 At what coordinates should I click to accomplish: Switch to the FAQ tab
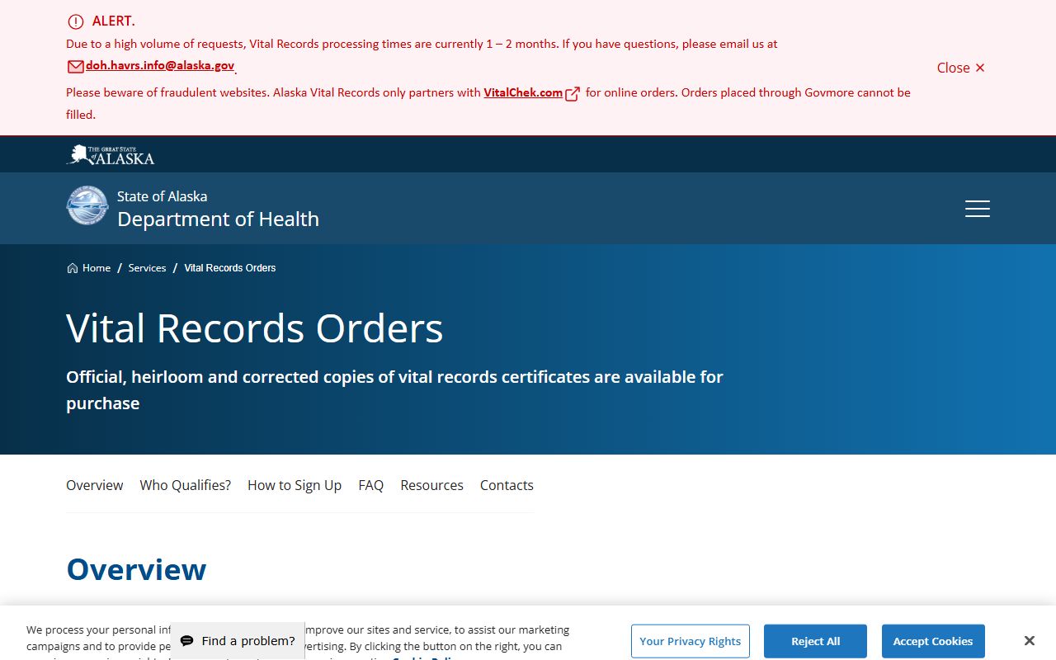(370, 485)
